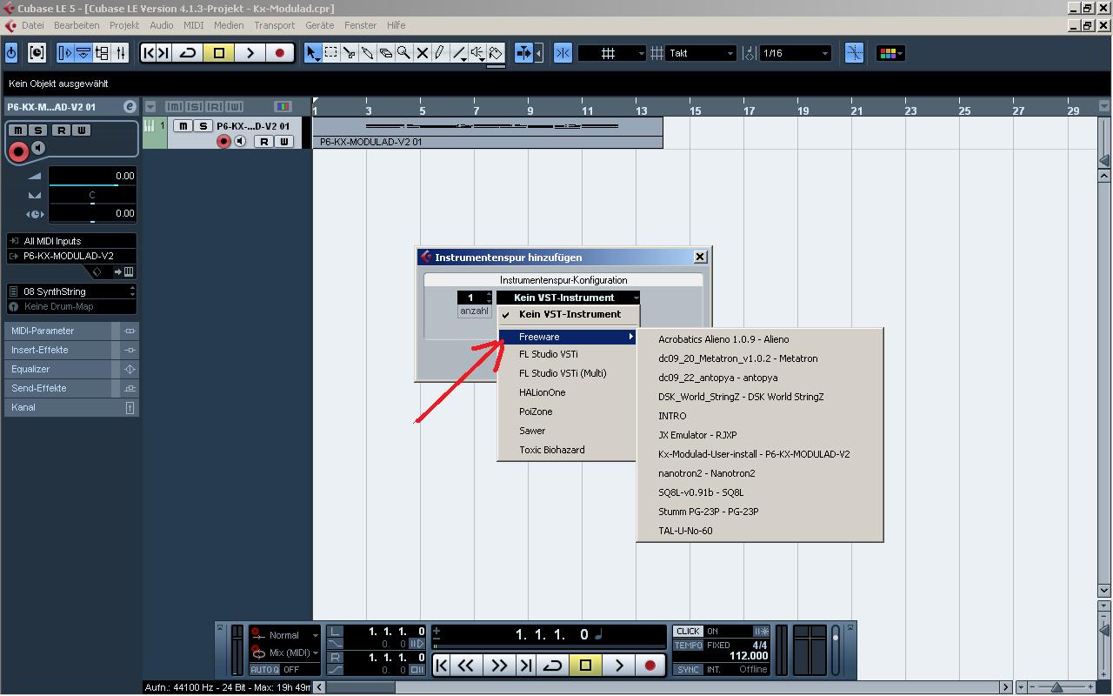Toggle Monitor on track list row
The width and height of the screenshot is (1113, 696).
[x=240, y=141]
